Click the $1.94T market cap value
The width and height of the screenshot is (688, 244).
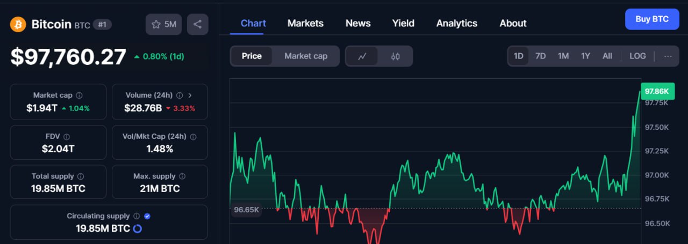(x=42, y=108)
